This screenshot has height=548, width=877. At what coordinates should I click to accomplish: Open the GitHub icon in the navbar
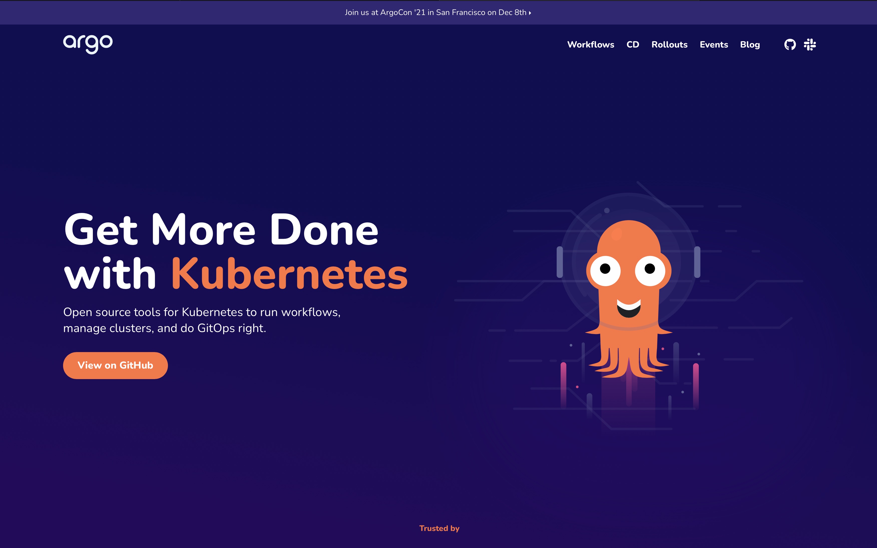coord(790,45)
